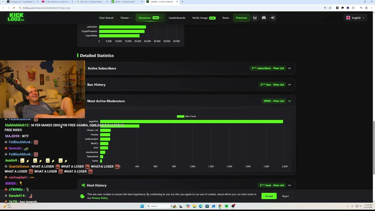The width and height of the screenshot is (375, 211).
Task: Switch to the YouTube Ice Poseidon tab
Action: click(57, 2)
